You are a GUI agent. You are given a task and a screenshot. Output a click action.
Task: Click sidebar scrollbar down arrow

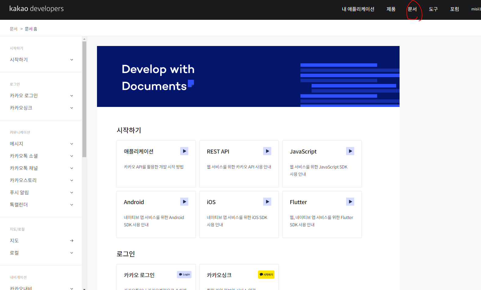click(x=84, y=288)
